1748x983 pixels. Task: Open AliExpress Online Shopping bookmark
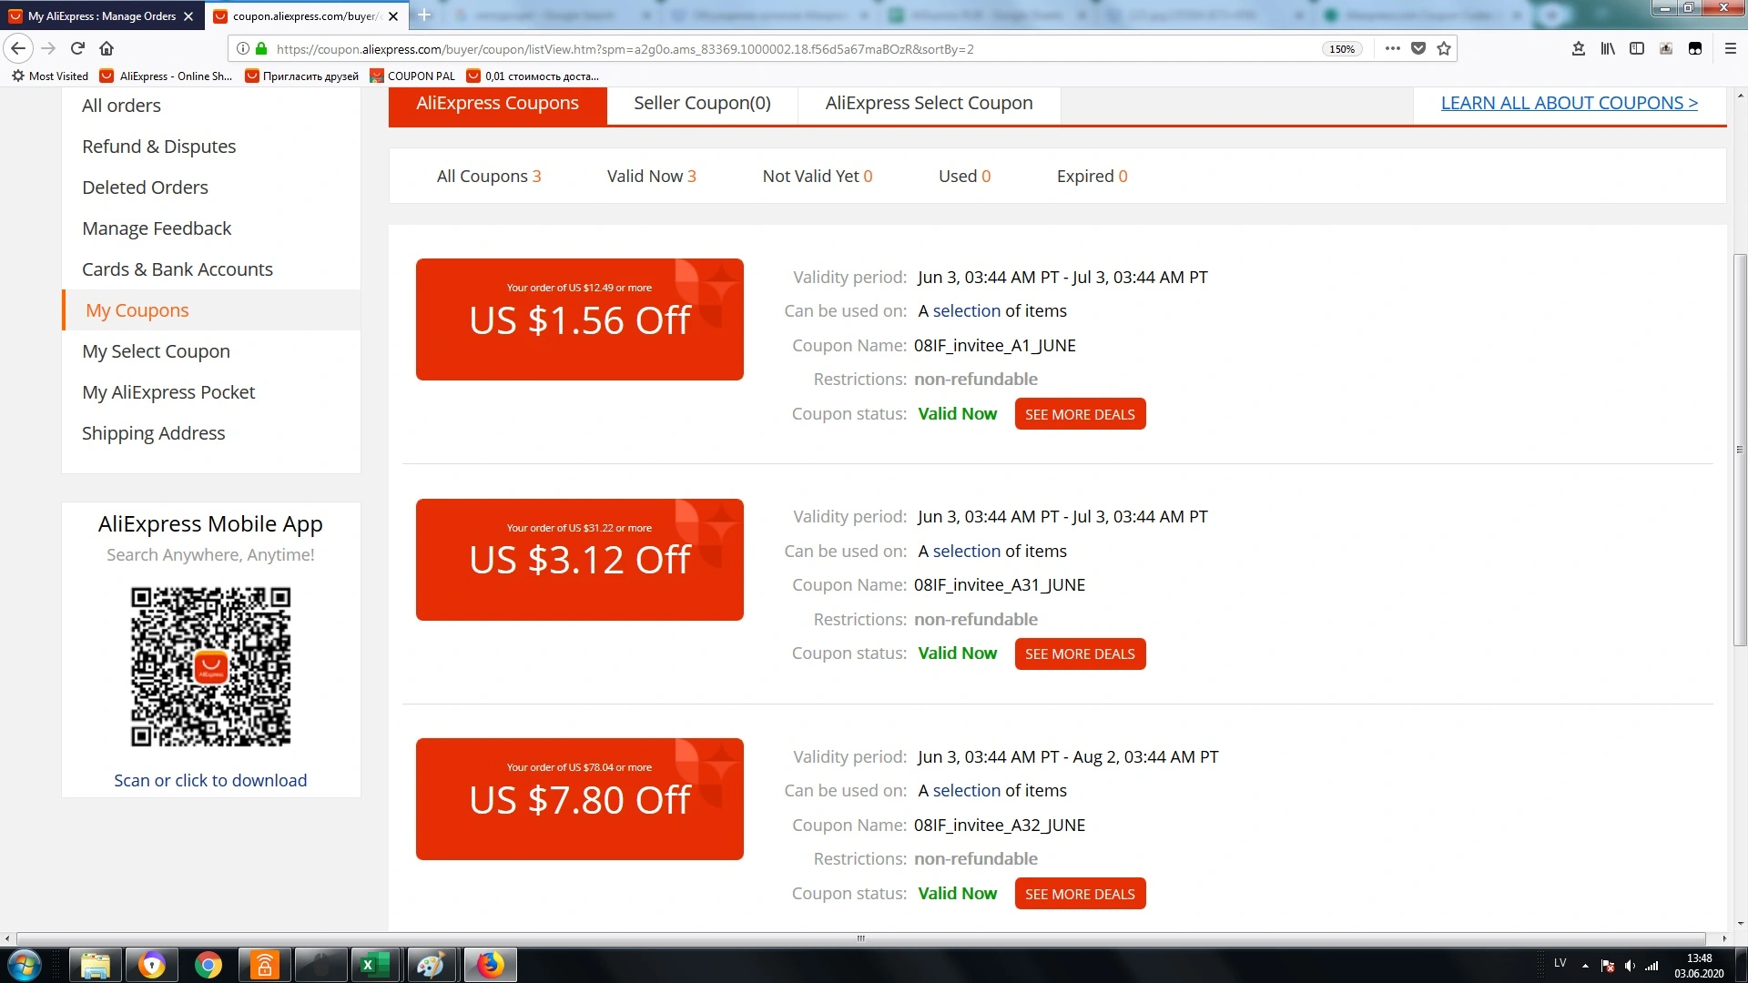167,76
